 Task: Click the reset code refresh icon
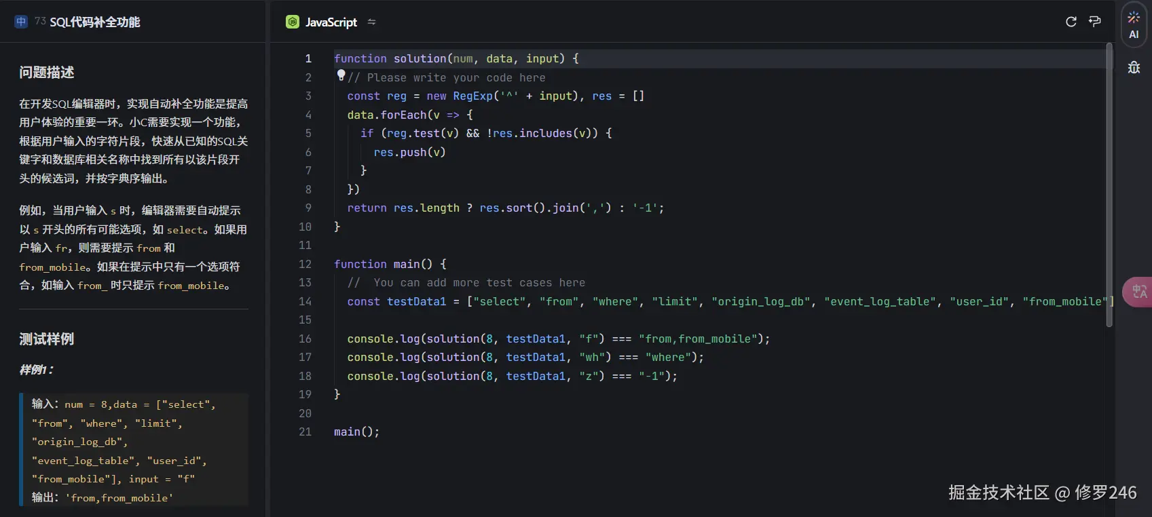click(1071, 22)
